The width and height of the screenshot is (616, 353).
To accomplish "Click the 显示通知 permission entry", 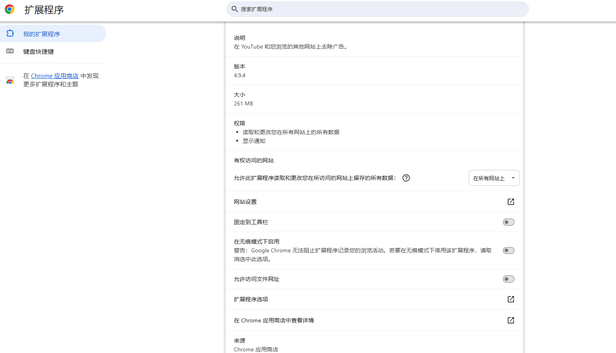I will pos(254,141).
